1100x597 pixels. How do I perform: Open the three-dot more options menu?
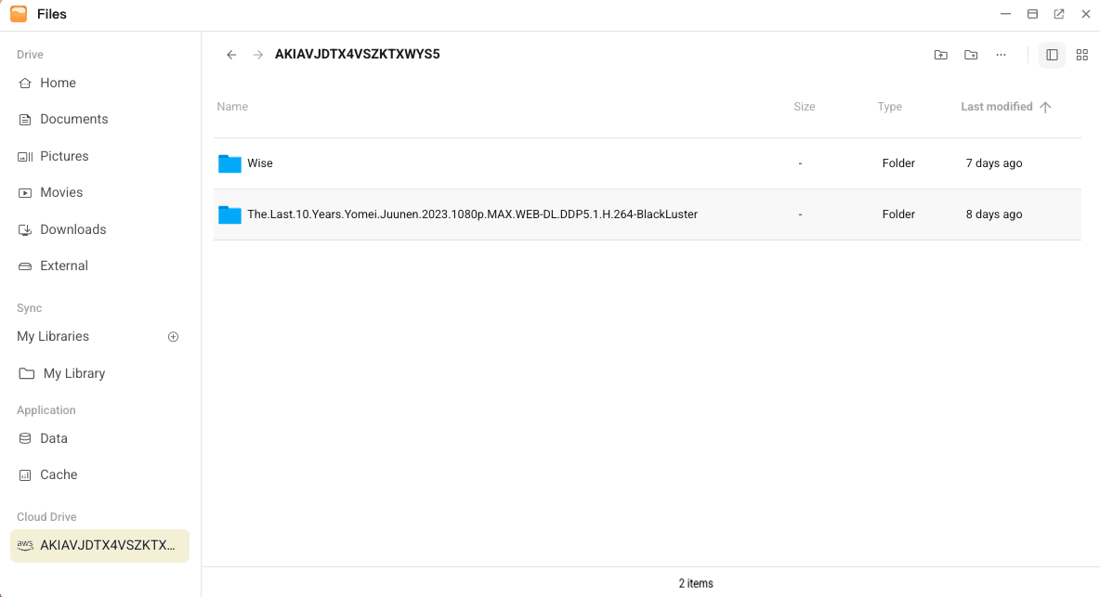[x=1001, y=55]
